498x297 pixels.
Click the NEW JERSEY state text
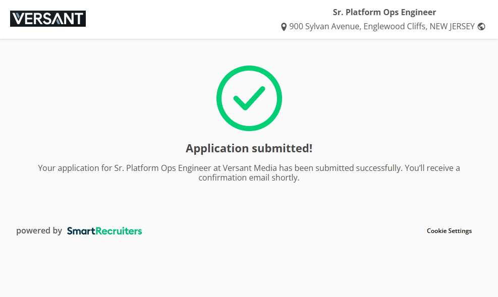[452, 27]
